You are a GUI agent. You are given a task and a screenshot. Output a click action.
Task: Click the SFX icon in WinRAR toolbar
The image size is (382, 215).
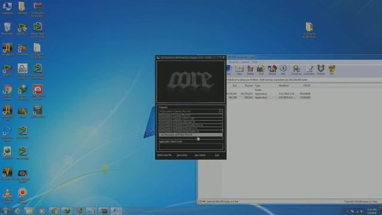tap(332, 70)
